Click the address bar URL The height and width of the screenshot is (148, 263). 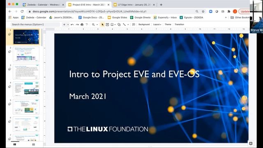(90, 12)
